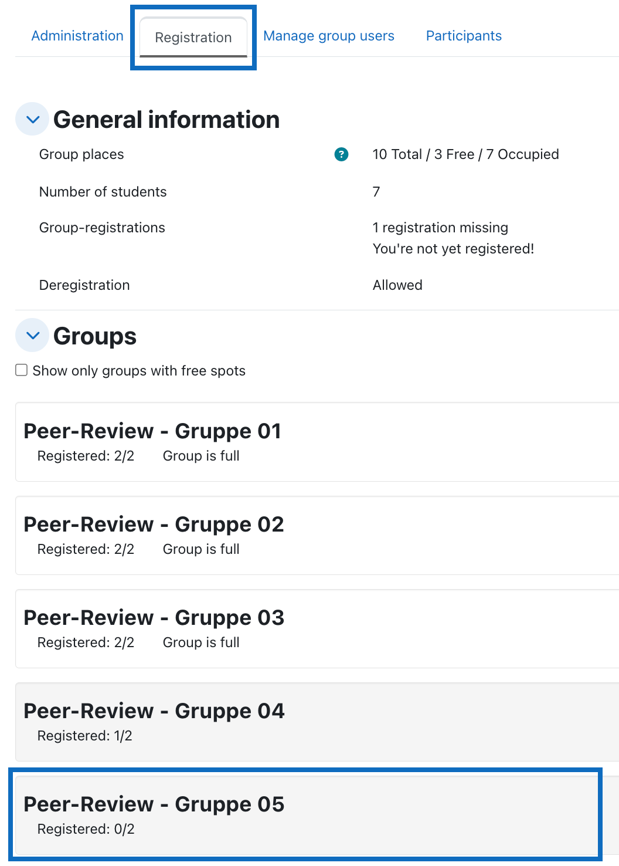Click the Groups heading text
Viewport: 619px width, 866px height.
(95, 336)
